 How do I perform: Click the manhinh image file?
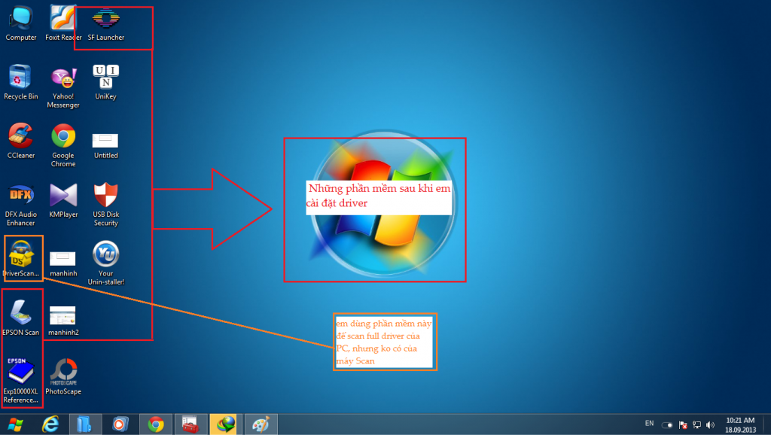click(x=63, y=264)
